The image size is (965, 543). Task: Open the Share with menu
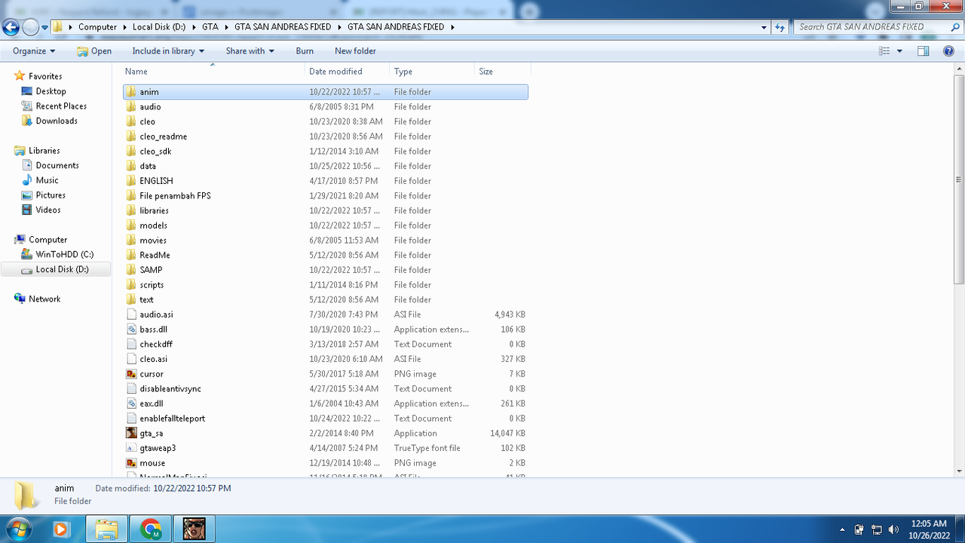point(250,51)
